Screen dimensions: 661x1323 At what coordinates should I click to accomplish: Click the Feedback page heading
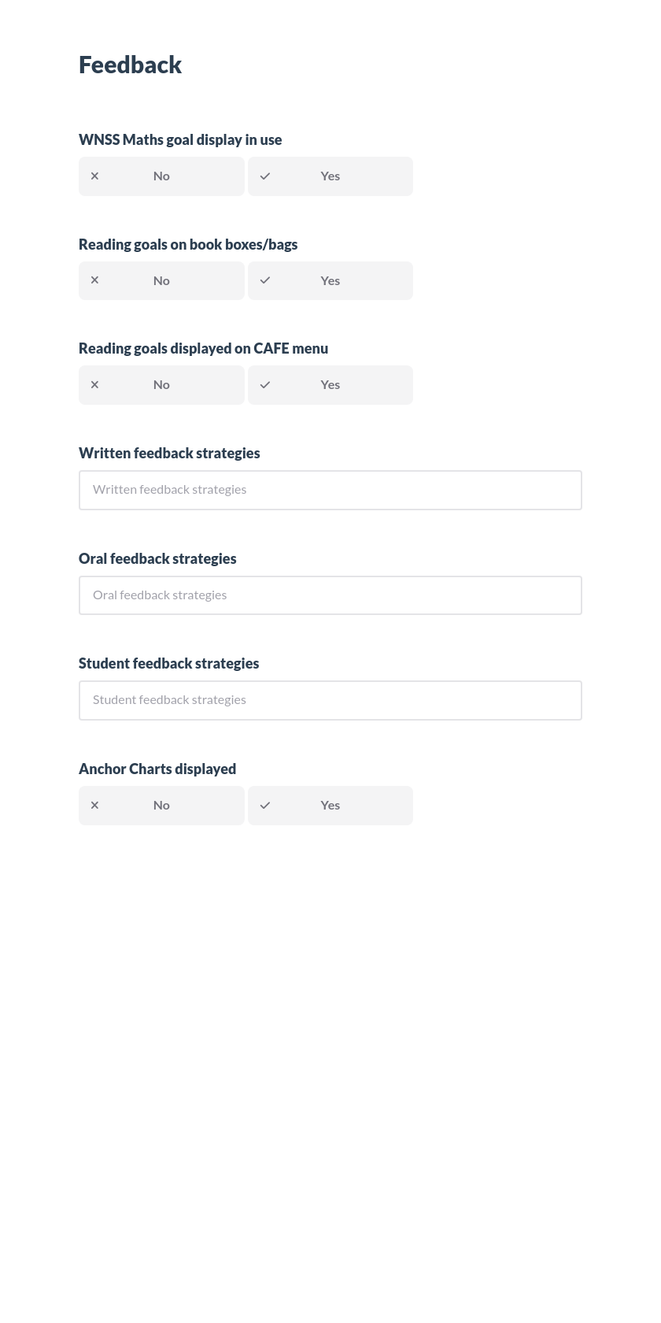130,65
